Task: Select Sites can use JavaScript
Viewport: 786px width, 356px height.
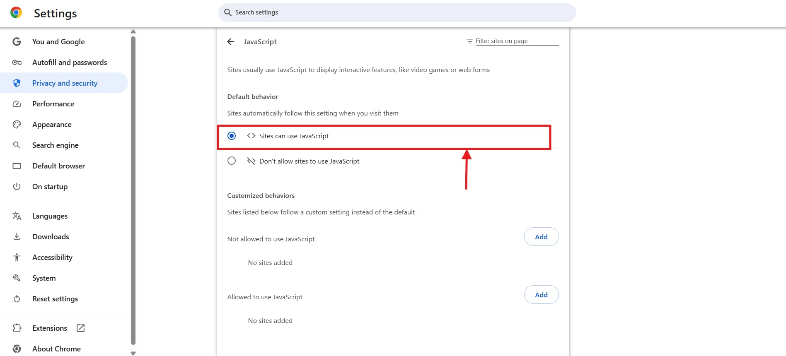Action: 231,135
